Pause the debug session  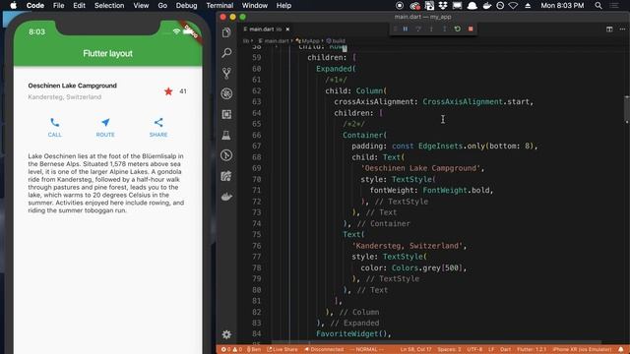[x=406, y=29]
